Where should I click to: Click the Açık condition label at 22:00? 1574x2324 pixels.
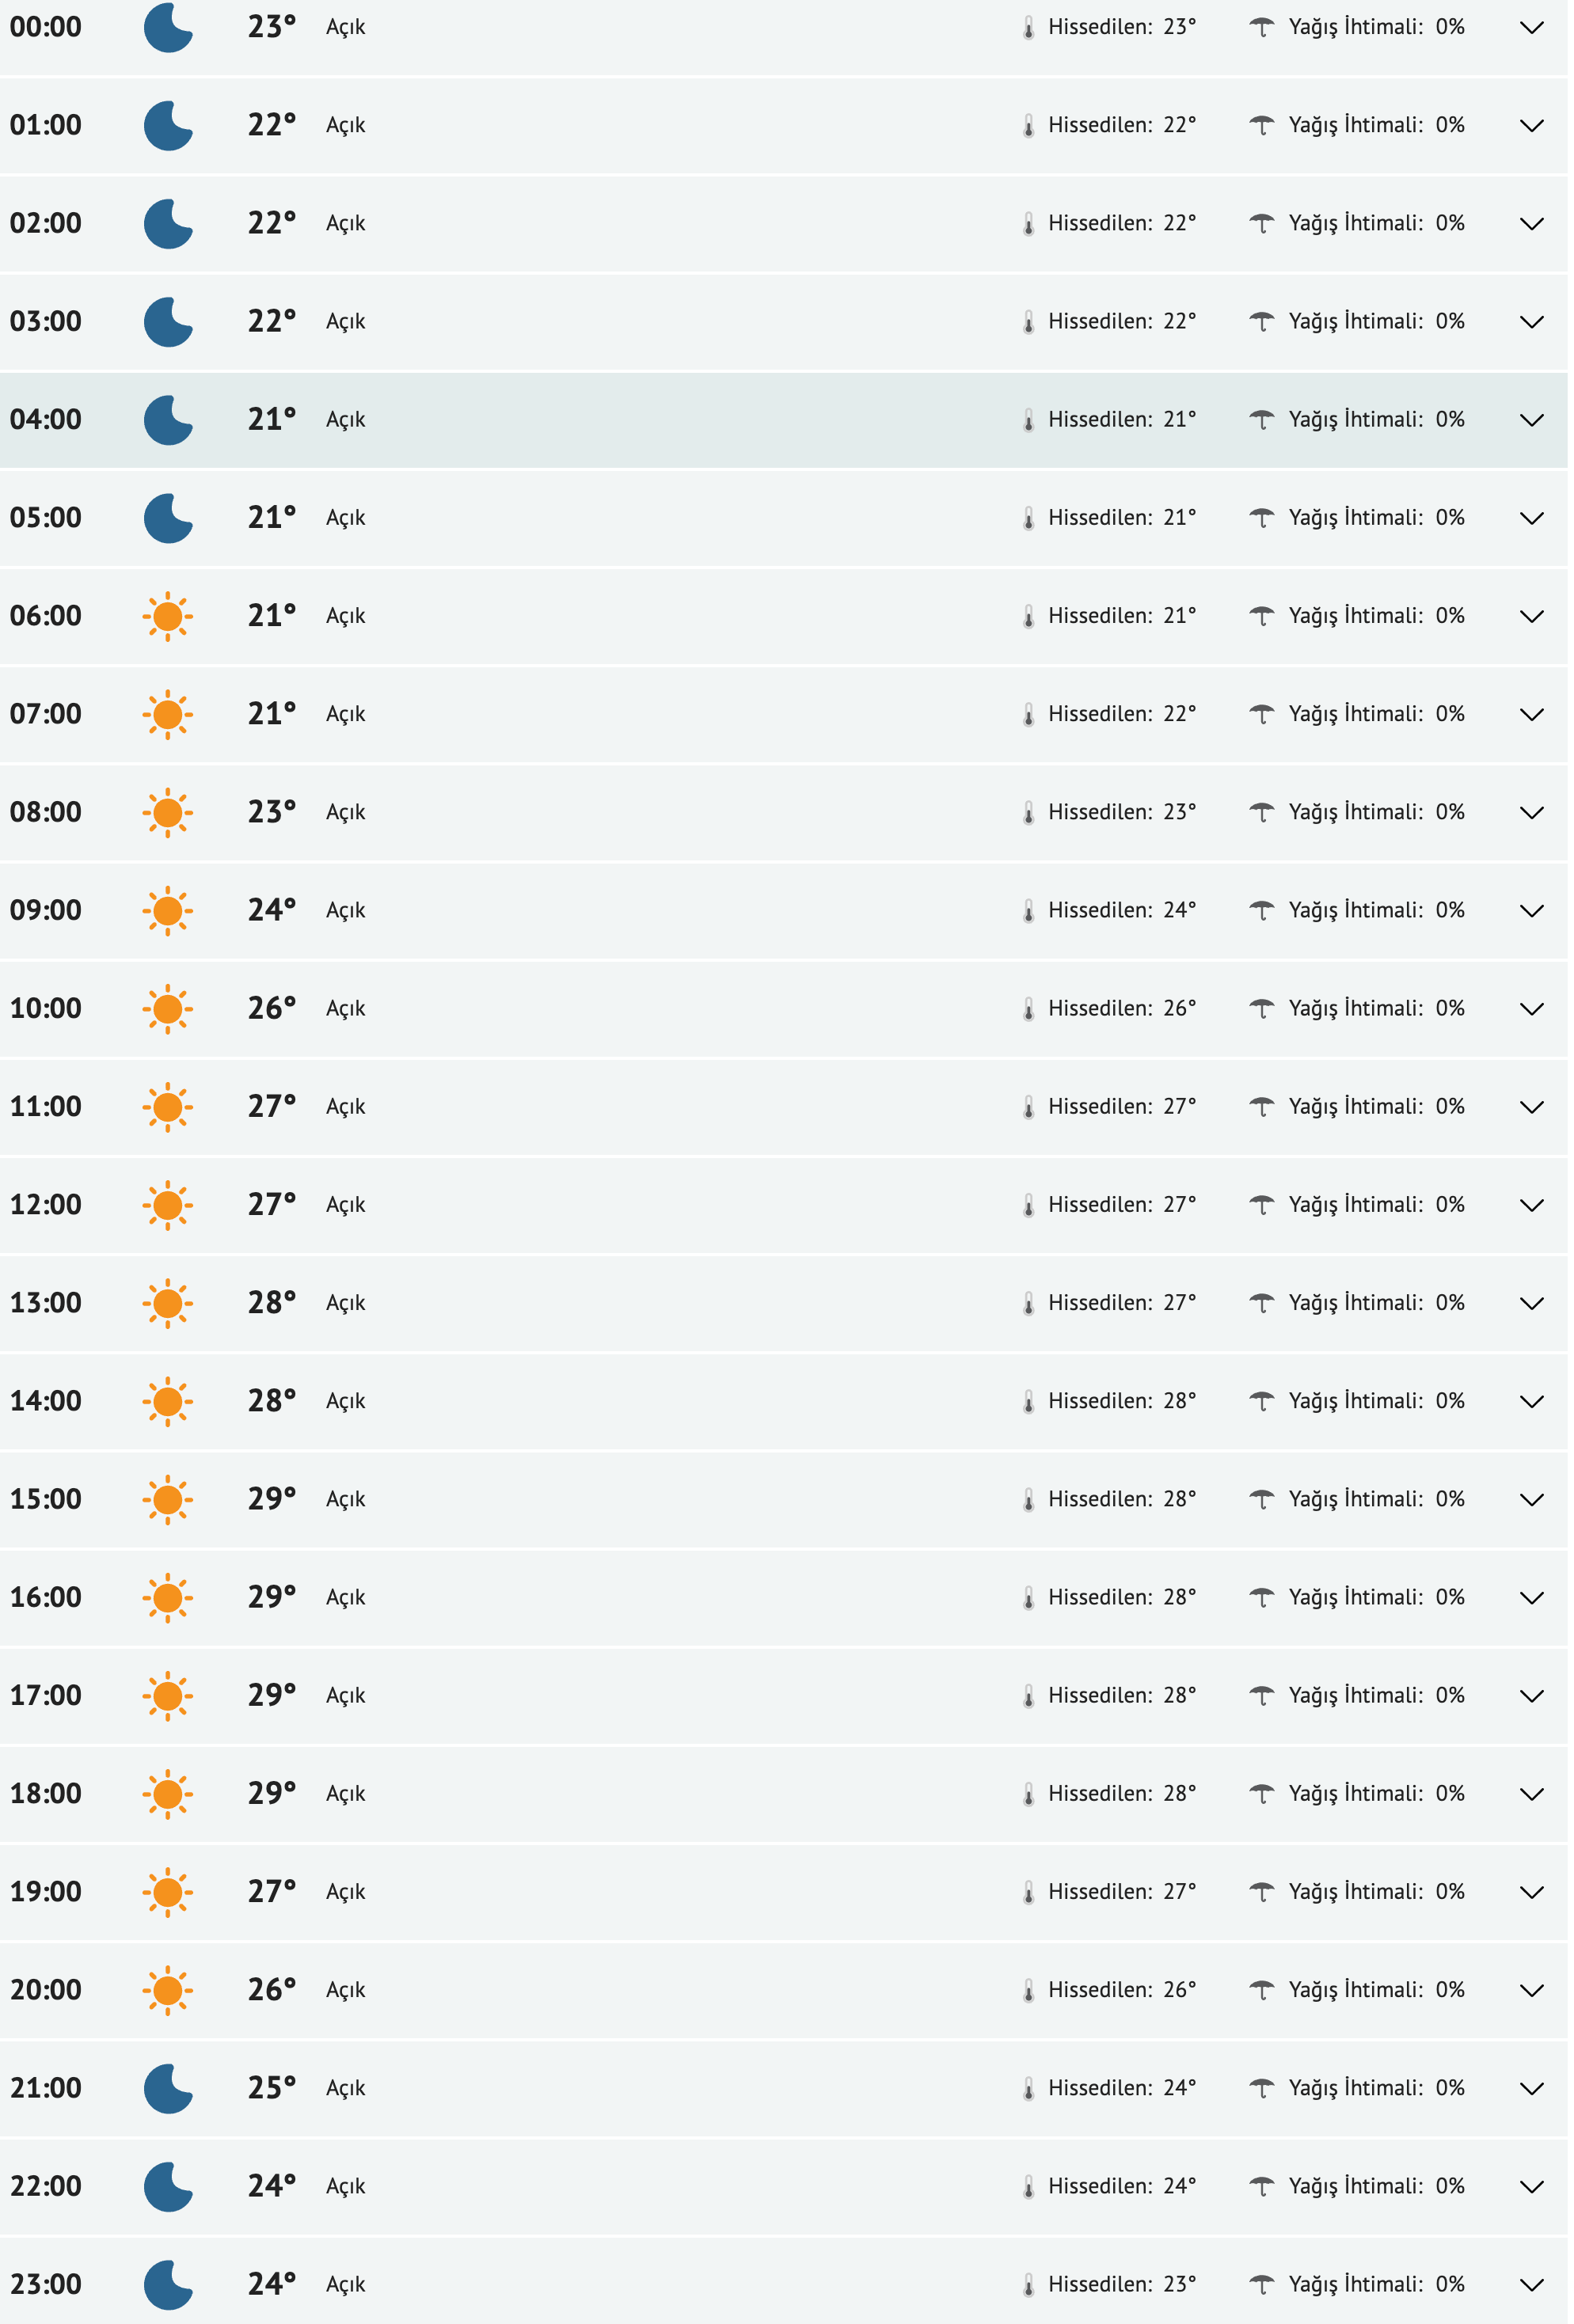click(346, 2186)
